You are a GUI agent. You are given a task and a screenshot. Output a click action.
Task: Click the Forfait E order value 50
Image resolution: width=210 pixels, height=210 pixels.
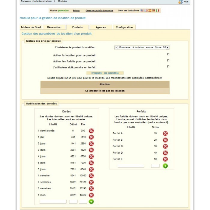(155, 159)
